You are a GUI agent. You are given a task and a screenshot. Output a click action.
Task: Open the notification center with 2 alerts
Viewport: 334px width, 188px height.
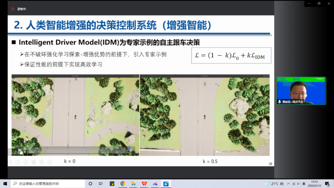point(327,184)
